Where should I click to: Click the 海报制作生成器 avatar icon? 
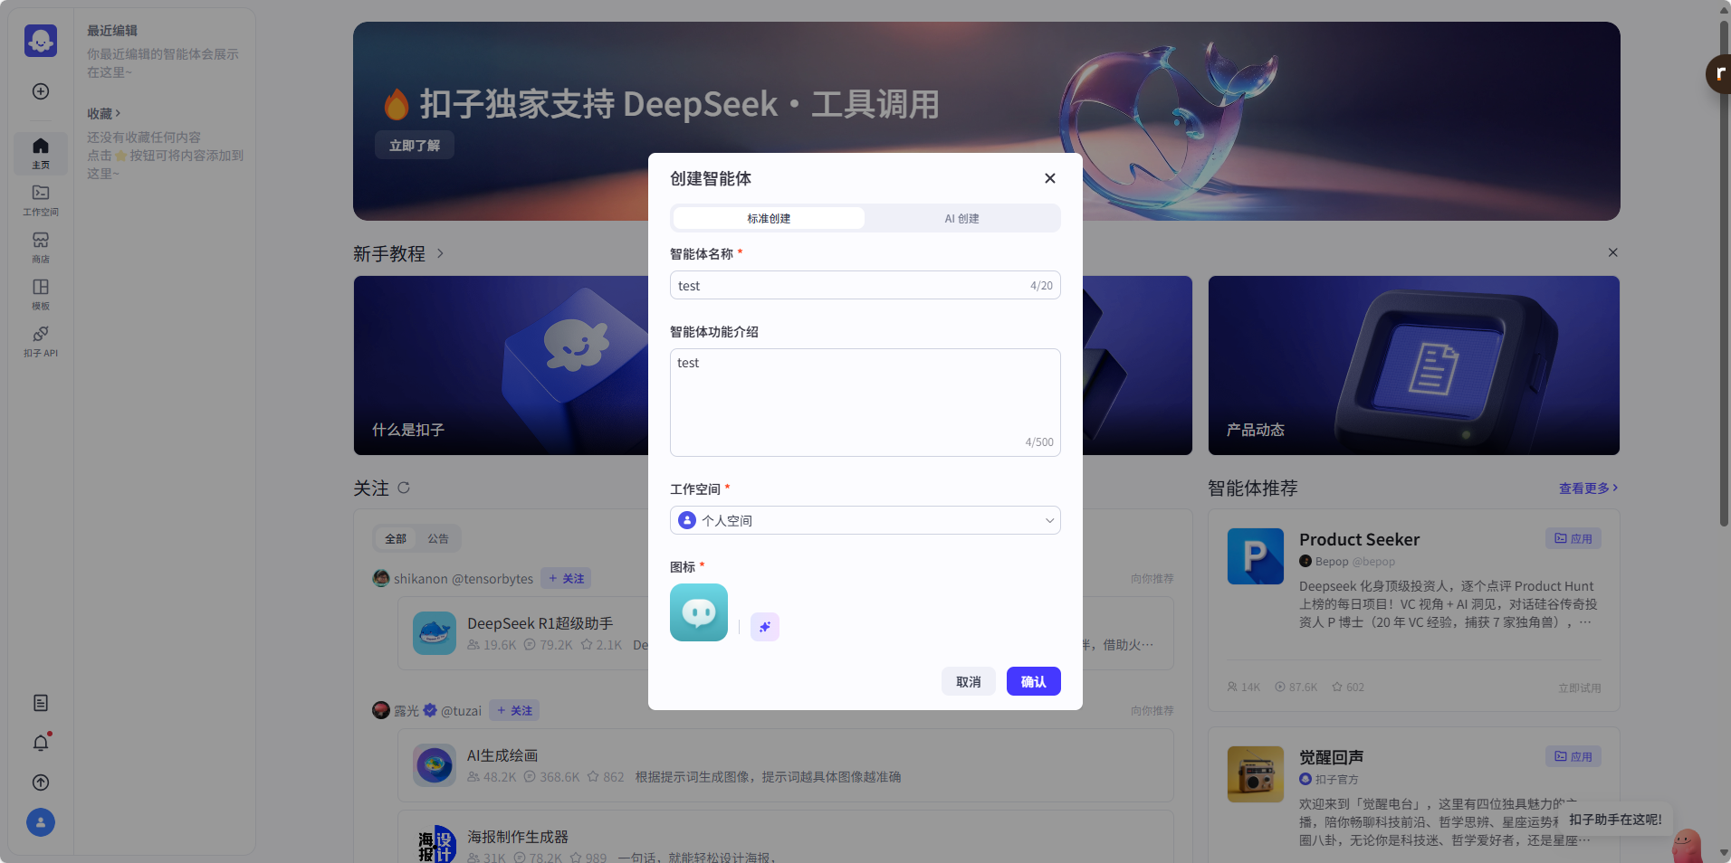(435, 843)
